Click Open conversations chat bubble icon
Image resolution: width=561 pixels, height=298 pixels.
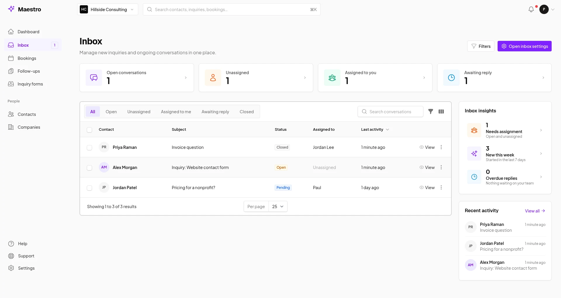click(94, 78)
